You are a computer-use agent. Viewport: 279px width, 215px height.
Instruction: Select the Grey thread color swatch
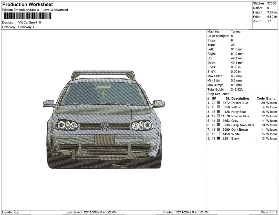[x=218, y=120]
